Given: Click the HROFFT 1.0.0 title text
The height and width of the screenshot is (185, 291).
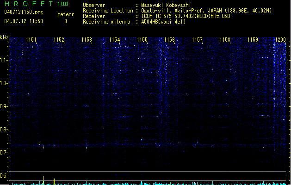Looking at the screenshot, I should pyautogui.click(x=37, y=4).
